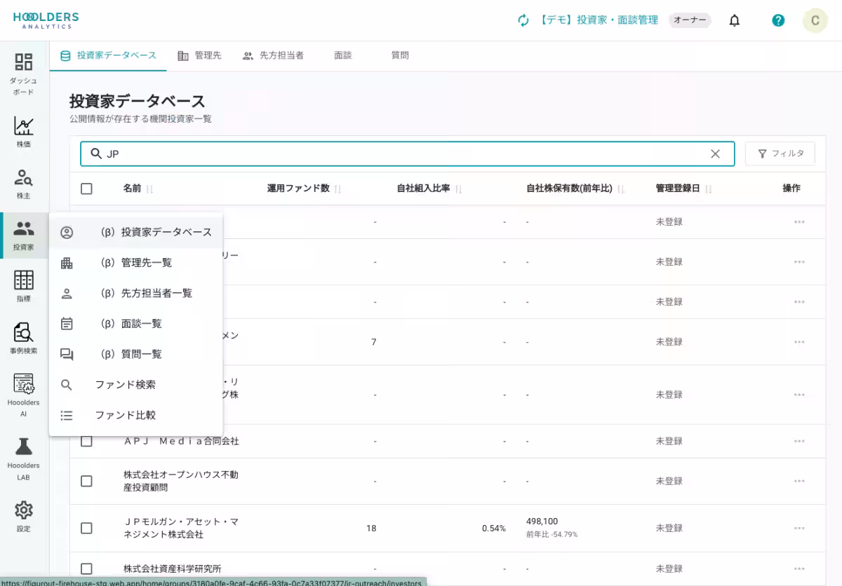Open 株式会社資産科学研究所 investor name

(x=173, y=568)
